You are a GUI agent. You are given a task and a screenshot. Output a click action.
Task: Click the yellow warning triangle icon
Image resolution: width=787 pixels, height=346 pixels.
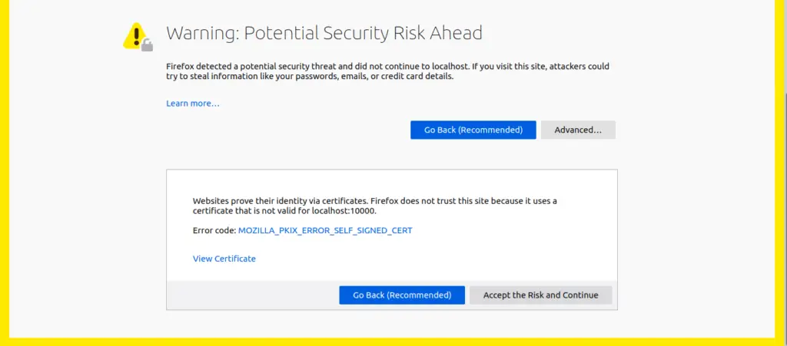click(x=135, y=35)
